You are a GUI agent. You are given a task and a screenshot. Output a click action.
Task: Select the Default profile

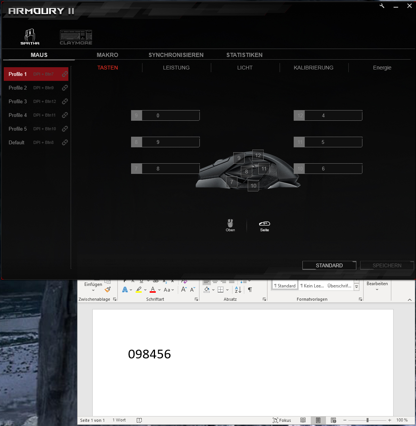(36, 142)
